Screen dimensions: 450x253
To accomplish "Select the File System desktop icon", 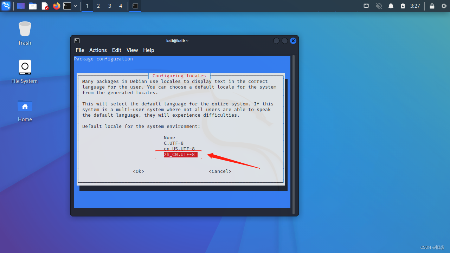I will coord(25,72).
